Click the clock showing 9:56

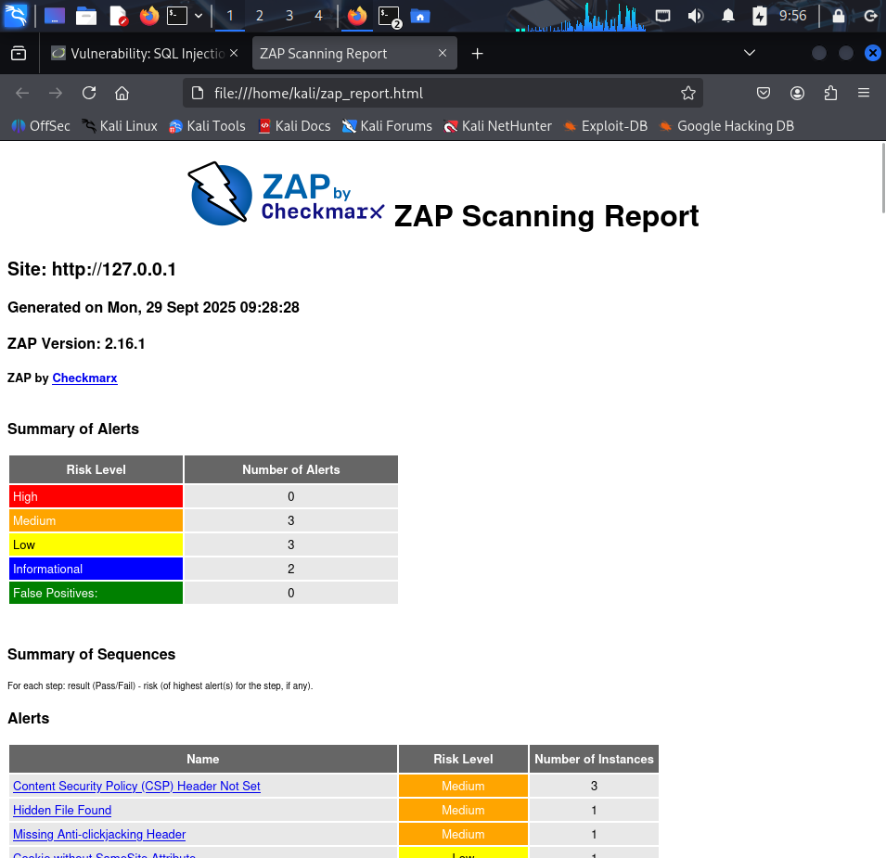(793, 15)
